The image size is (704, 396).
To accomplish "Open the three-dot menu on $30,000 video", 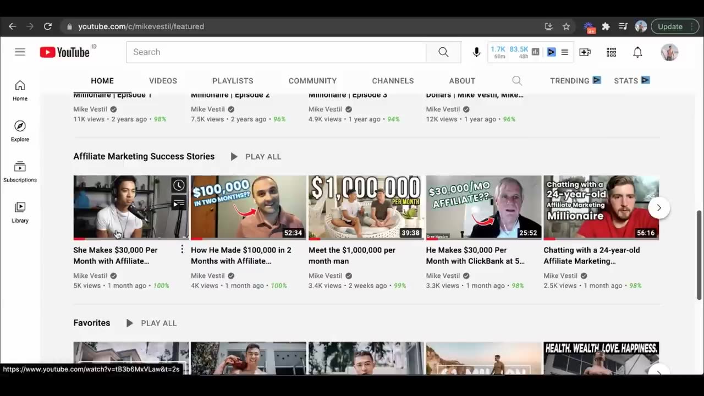I will 182,250.
